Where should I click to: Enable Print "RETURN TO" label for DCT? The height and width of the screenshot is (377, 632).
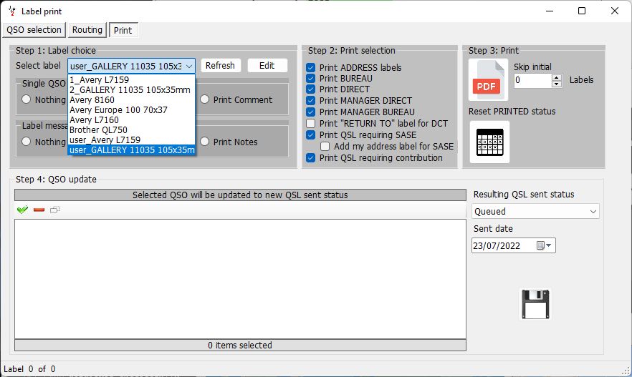310,123
